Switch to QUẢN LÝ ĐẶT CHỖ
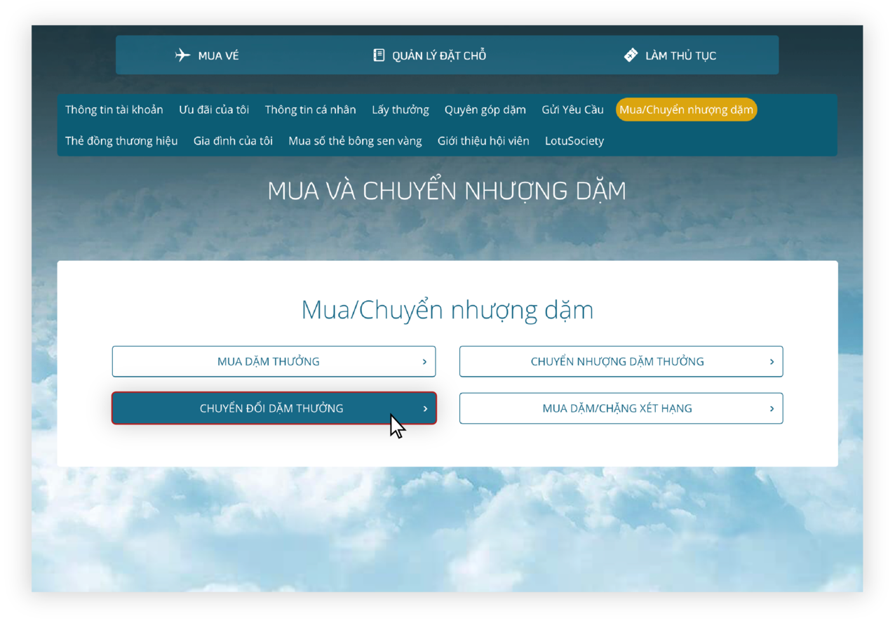This screenshot has height=623, width=895. click(x=428, y=55)
